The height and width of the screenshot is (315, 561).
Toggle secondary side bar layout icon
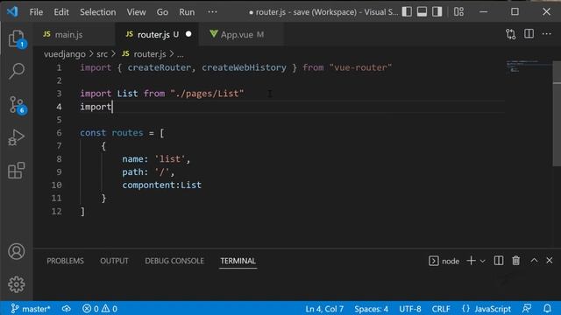[437, 11]
